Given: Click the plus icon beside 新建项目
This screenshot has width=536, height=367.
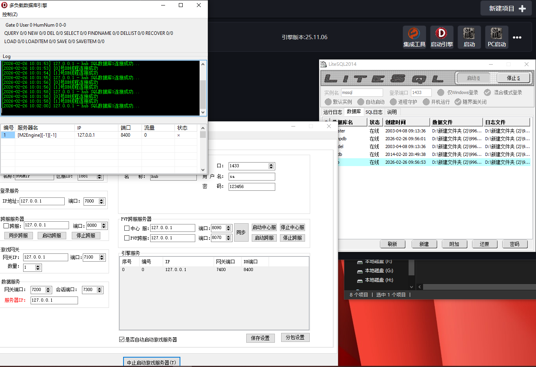Looking at the screenshot, I should click(x=522, y=9).
